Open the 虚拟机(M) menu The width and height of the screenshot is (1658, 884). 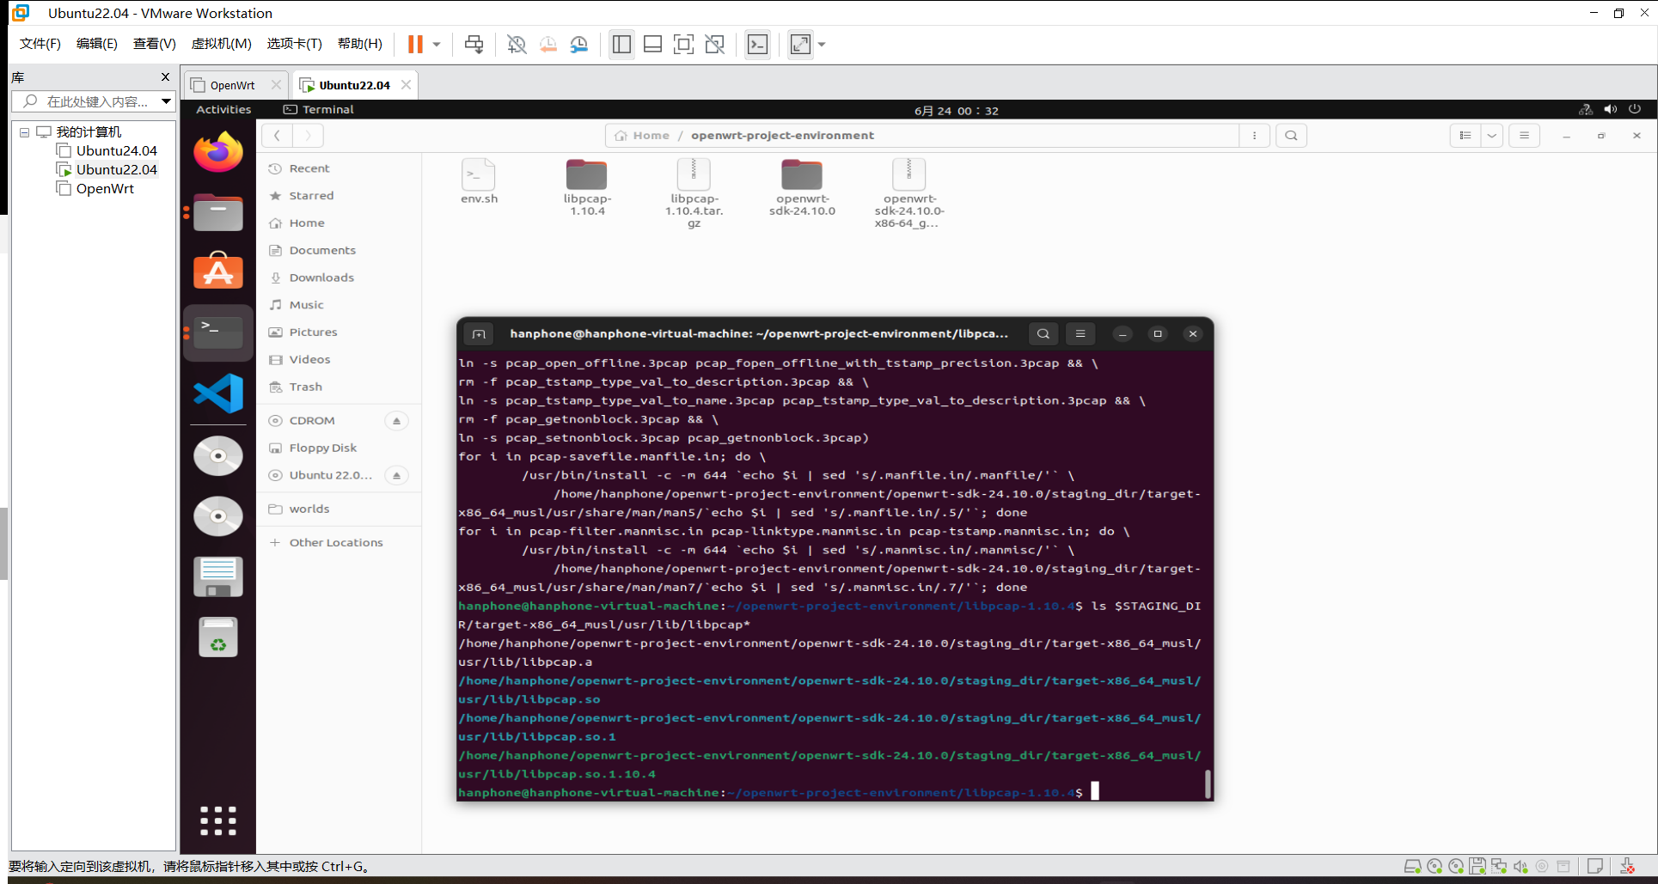click(221, 44)
